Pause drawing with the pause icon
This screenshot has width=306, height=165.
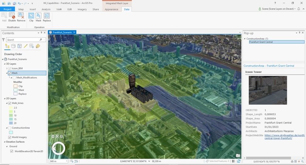point(233,161)
